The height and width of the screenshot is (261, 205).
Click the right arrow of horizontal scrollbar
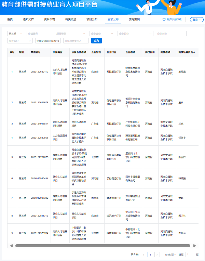pyautogui.click(x=195, y=246)
